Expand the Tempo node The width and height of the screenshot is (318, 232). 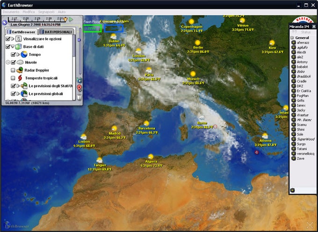click(x=18, y=55)
